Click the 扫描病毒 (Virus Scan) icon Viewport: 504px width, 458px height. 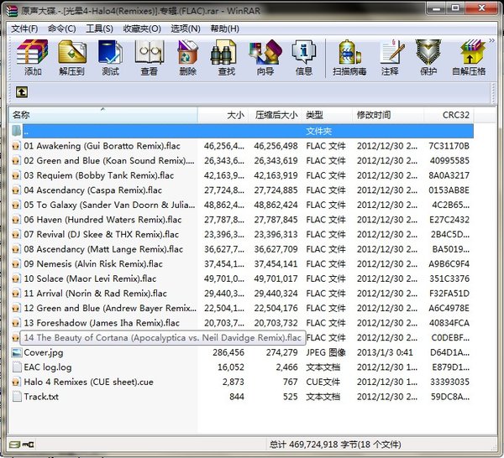point(349,57)
